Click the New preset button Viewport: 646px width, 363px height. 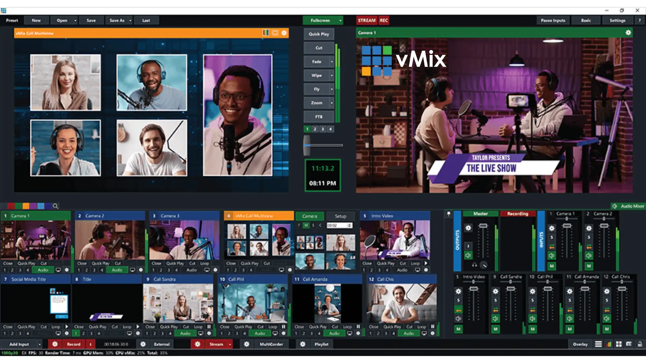(x=36, y=21)
